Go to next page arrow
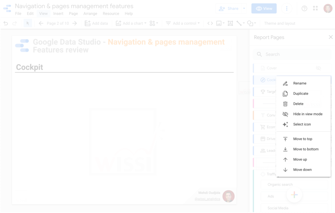Screen dimensions: 335x213 75,23
